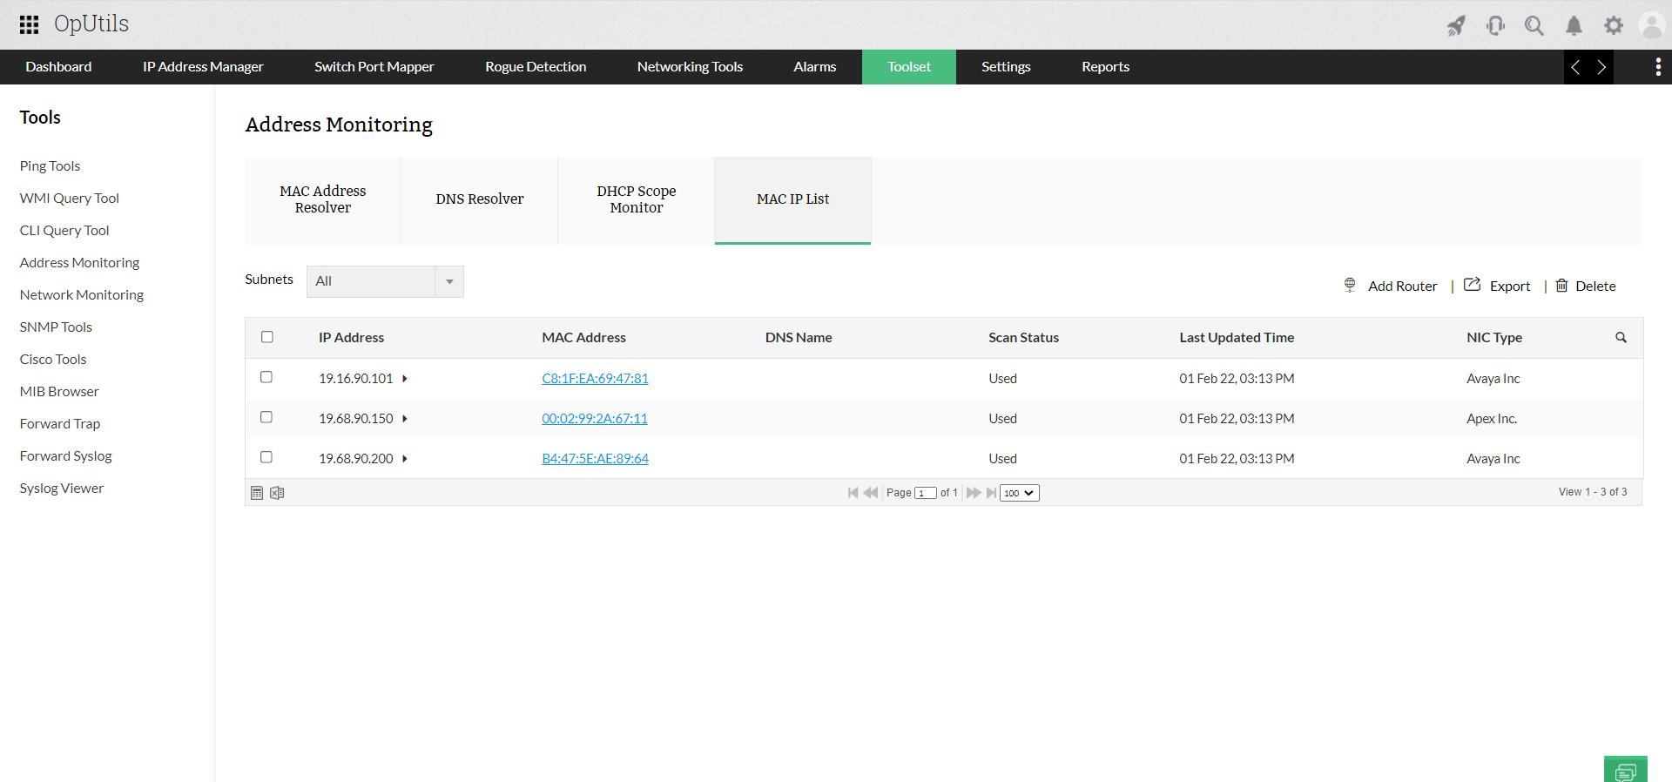Select the row checkbox for 19.68.90.150
This screenshot has width=1672, height=782.
click(266, 417)
